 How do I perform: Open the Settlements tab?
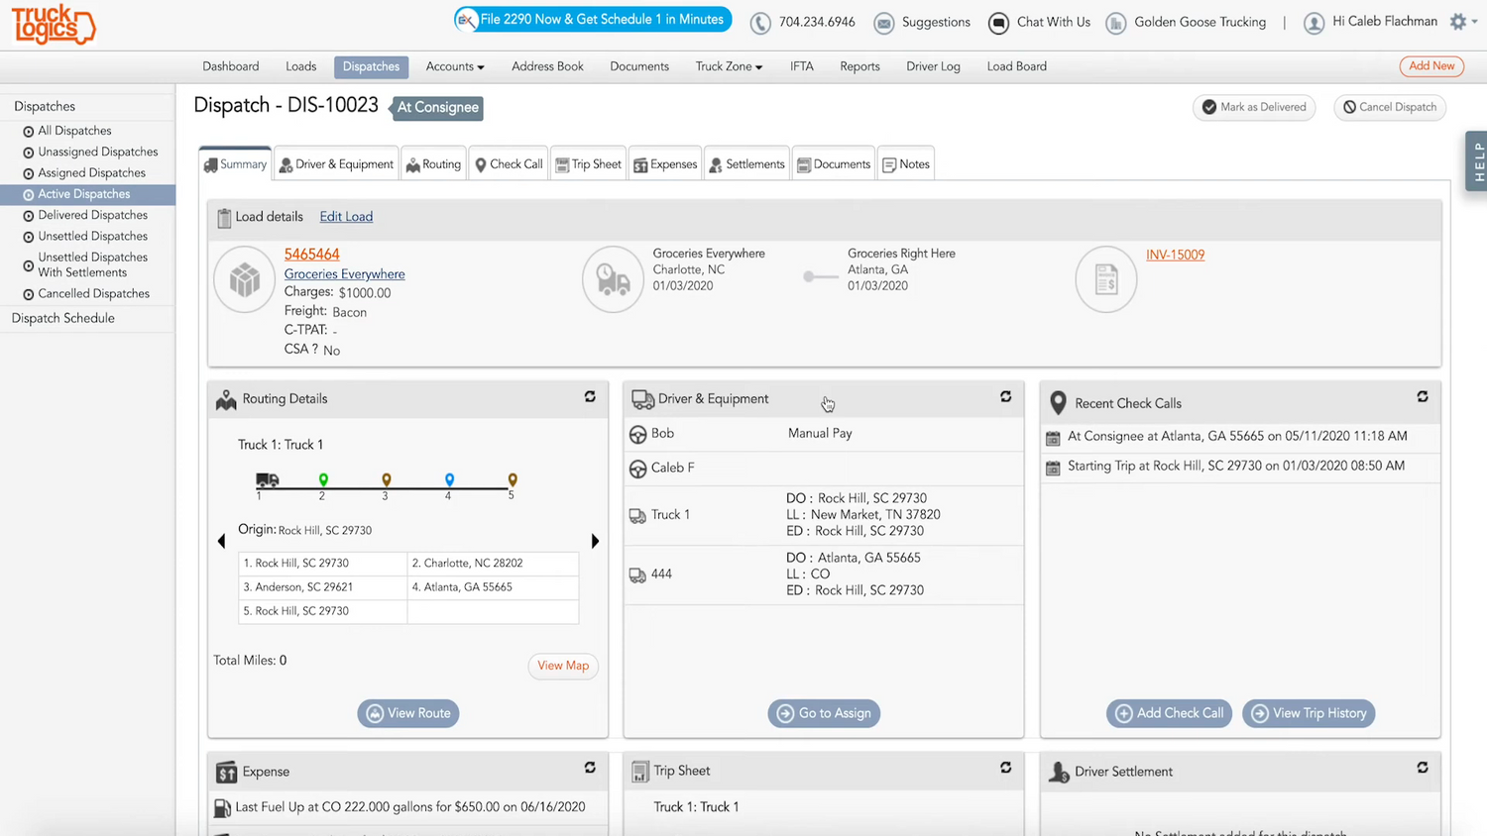(x=746, y=164)
